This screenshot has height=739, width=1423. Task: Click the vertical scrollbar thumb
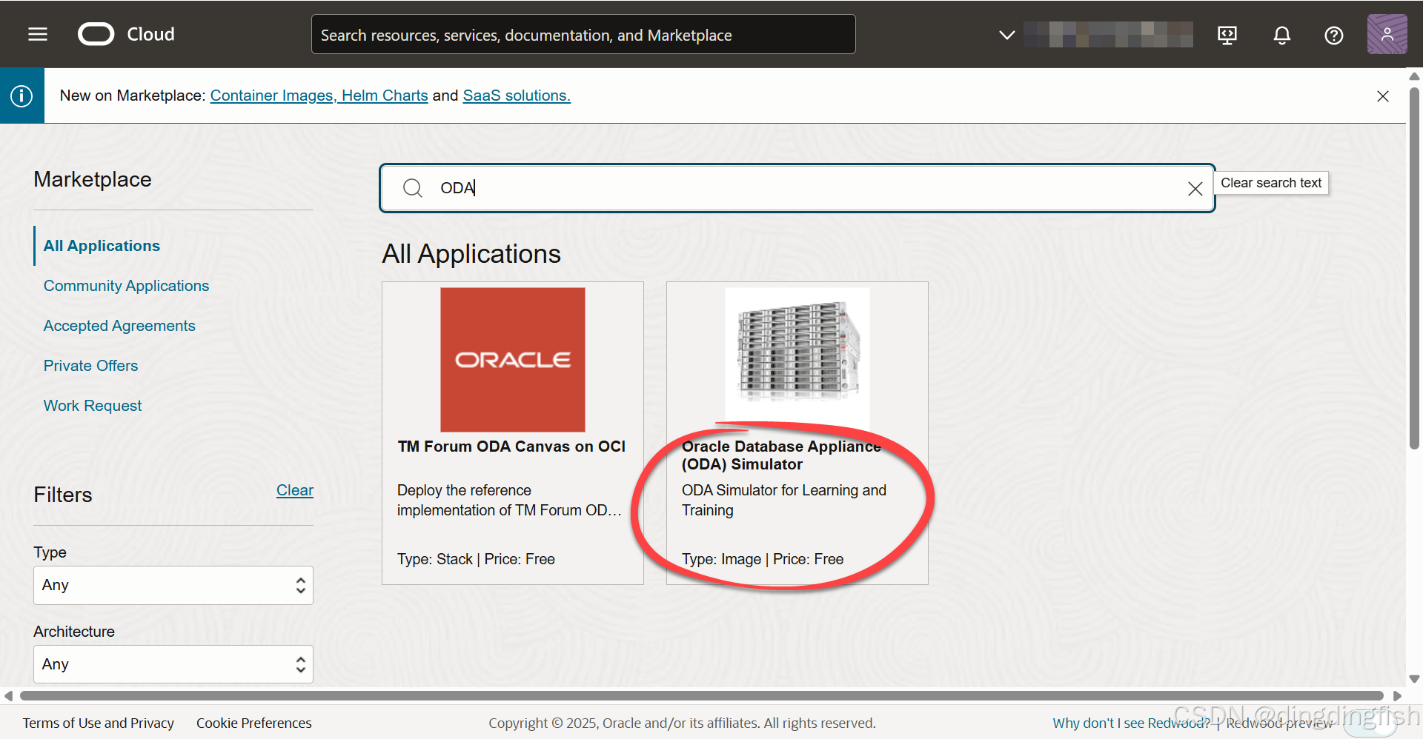[1414, 268]
